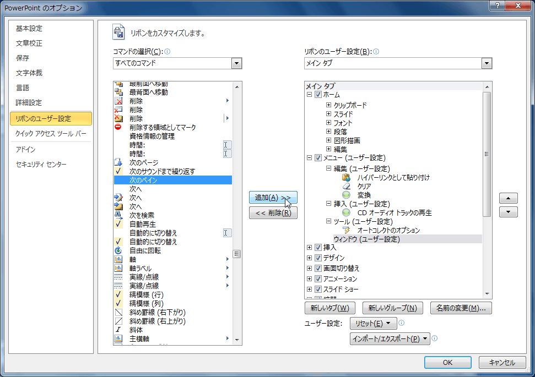The width and height of the screenshot is (535, 377).
Task: Click the 軸ラベル chart icon
Action: tap(118, 268)
